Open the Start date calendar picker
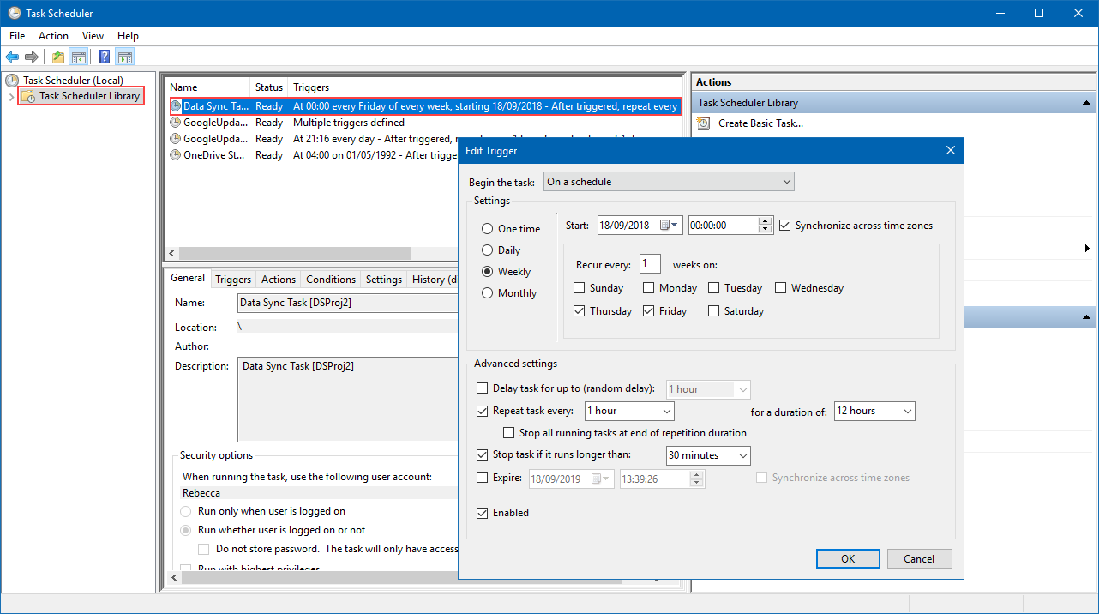This screenshot has height=614, width=1099. [x=669, y=226]
